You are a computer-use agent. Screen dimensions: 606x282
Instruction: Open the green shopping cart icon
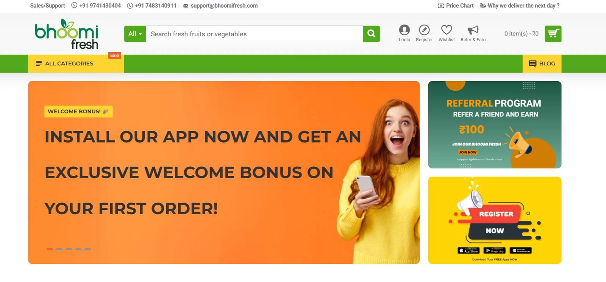tap(553, 34)
